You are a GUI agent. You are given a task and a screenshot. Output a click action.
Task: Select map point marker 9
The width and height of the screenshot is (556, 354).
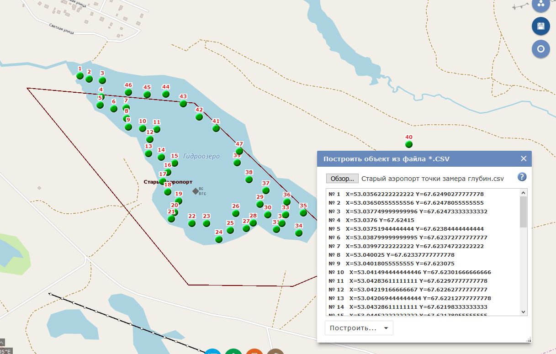click(128, 127)
